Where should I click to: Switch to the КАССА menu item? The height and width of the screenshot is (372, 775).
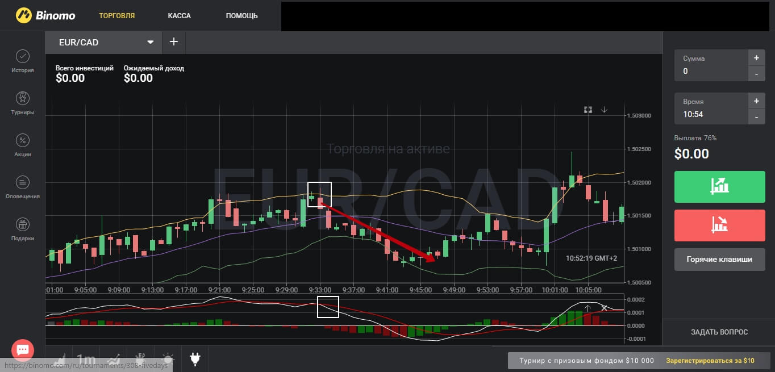(x=179, y=15)
